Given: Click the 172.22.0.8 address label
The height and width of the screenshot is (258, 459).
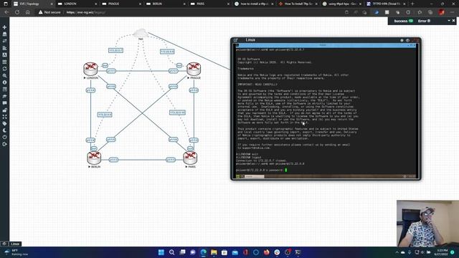Looking at the screenshot, I should (167, 52).
